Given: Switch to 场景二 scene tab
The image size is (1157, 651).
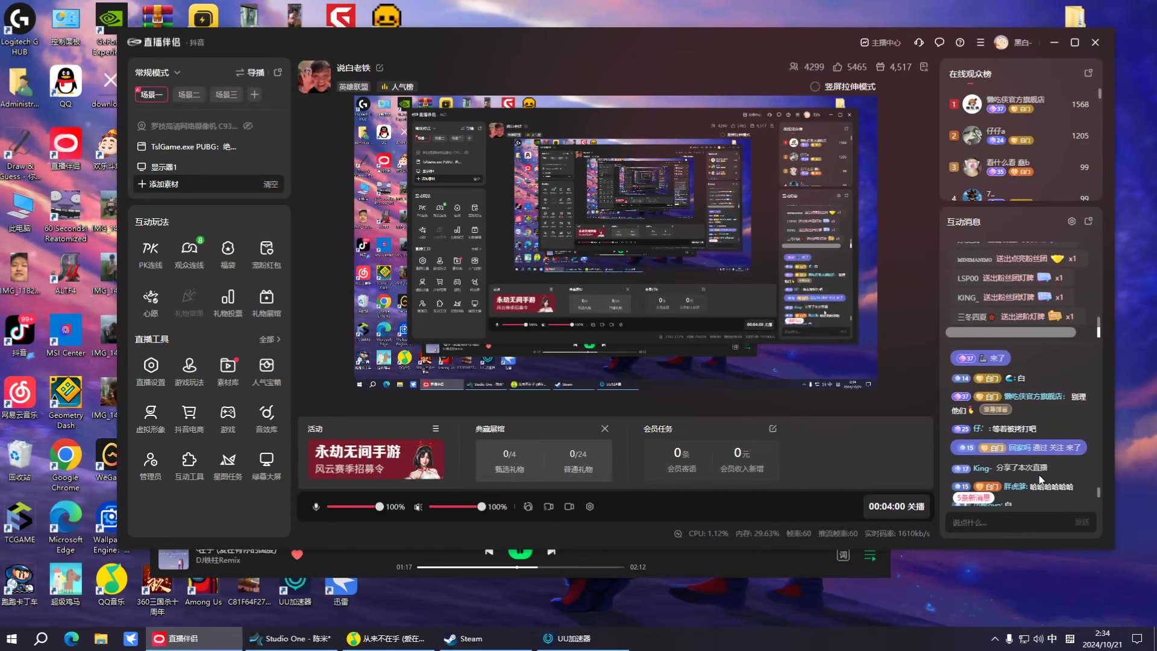Looking at the screenshot, I should [x=189, y=95].
